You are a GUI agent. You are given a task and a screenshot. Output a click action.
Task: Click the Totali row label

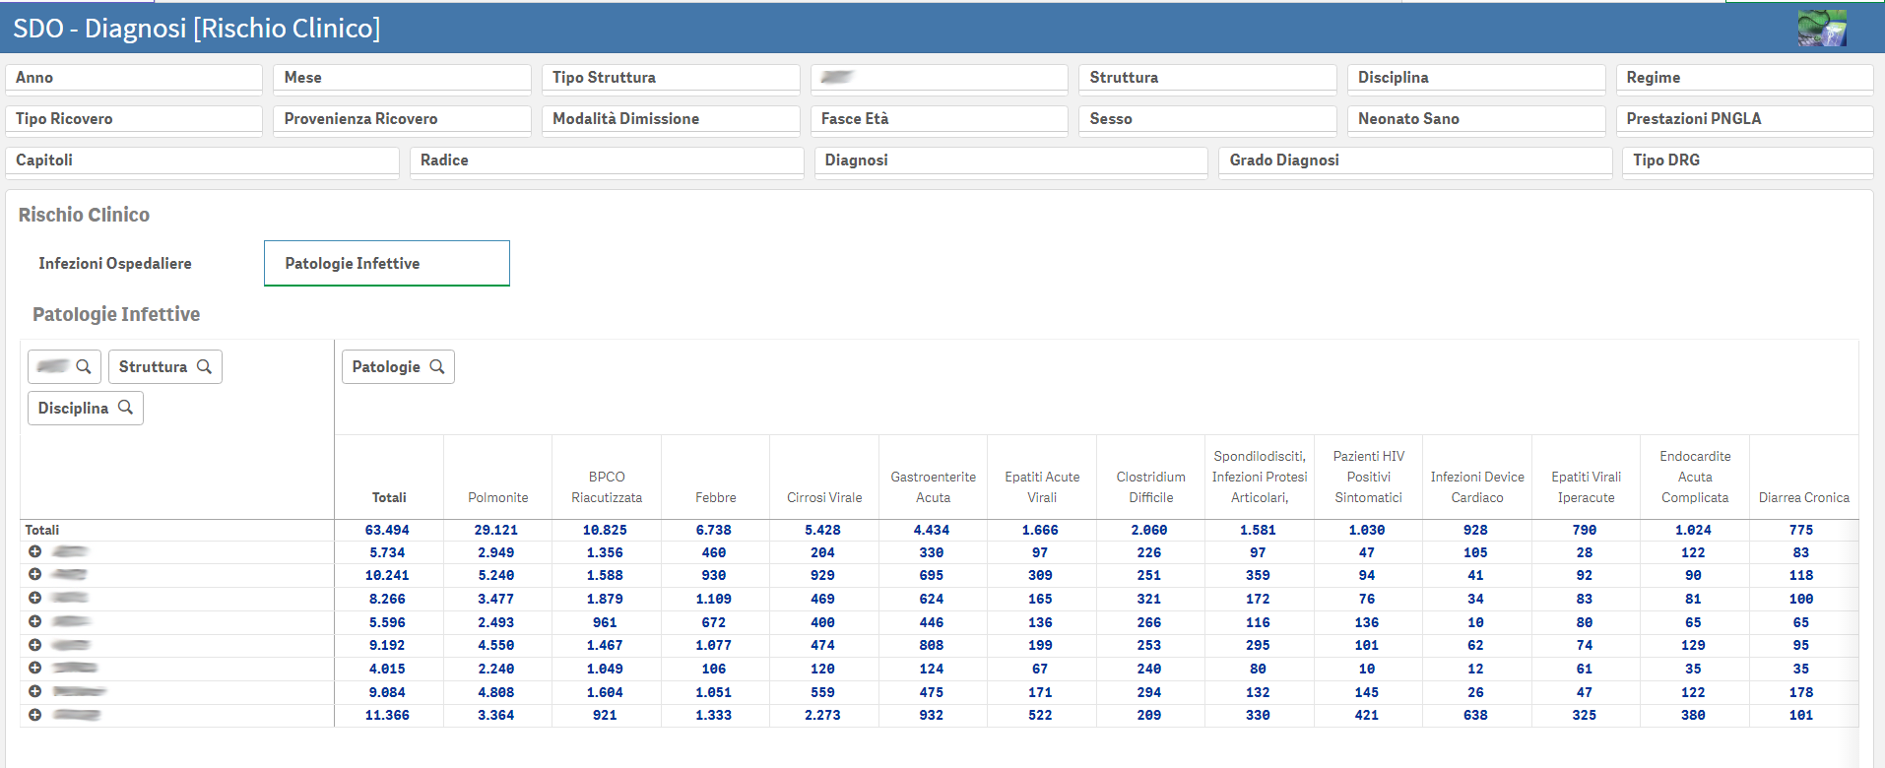(x=42, y=530)
